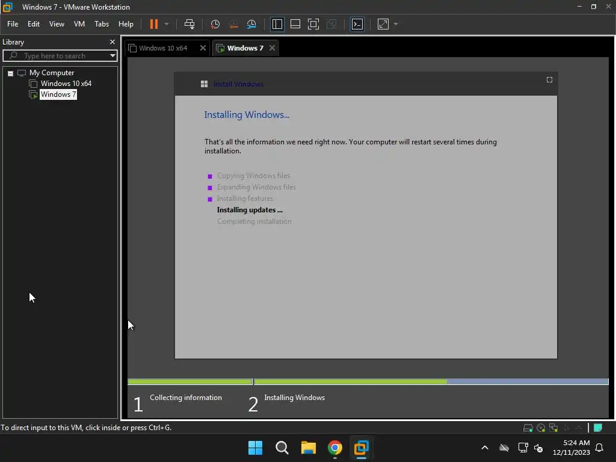Enter full screen mode icon
The height and width of the screenshot is (462, 616).
(x=313, y=24)
